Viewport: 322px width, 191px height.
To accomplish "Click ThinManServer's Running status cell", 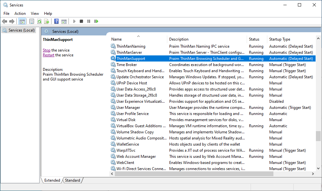I will click(x=256, y=53).
